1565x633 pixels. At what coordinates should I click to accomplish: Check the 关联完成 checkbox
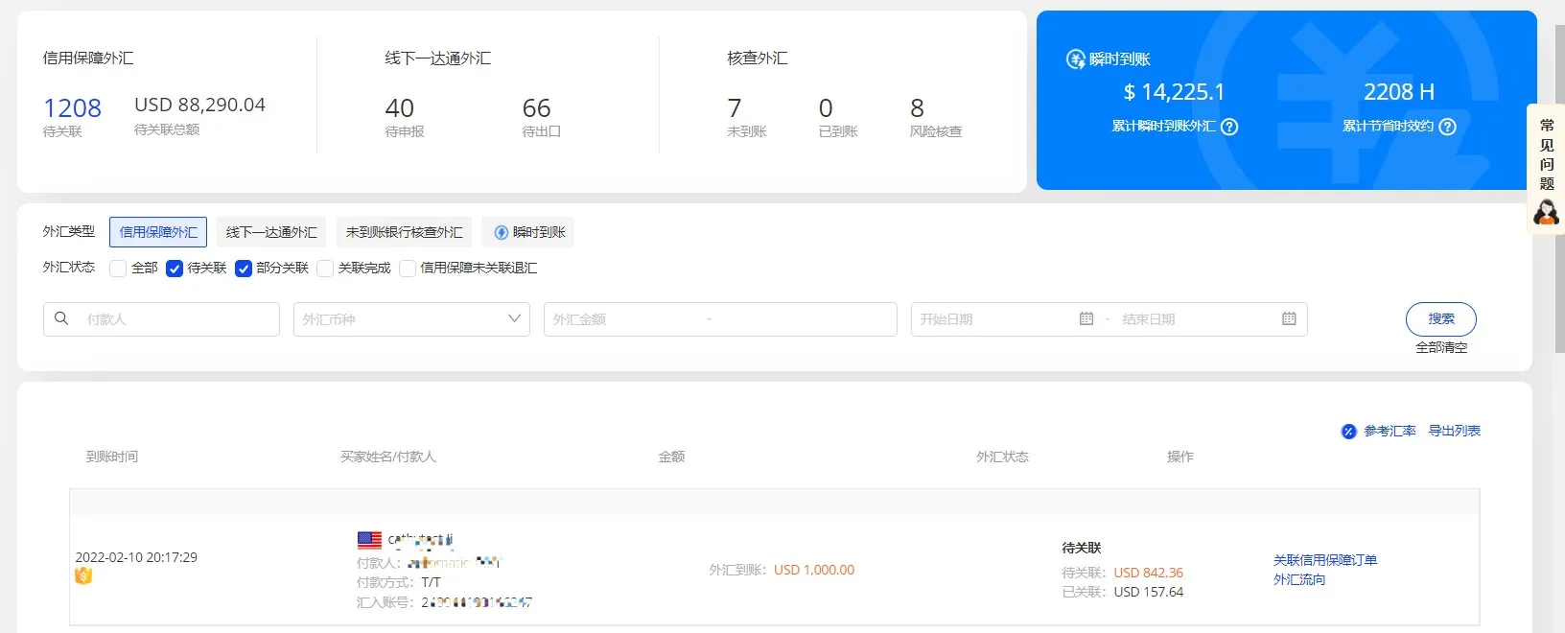click(x=324, y=269)
